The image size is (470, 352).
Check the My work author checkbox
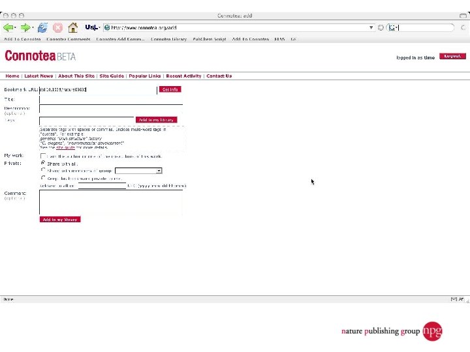[x=43, y=156]
